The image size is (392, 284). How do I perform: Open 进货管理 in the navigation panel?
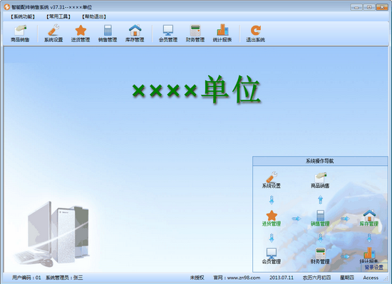point(272,219)
